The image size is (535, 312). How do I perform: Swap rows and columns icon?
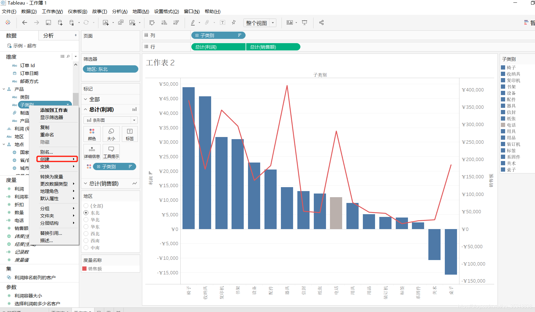(152, 22)
